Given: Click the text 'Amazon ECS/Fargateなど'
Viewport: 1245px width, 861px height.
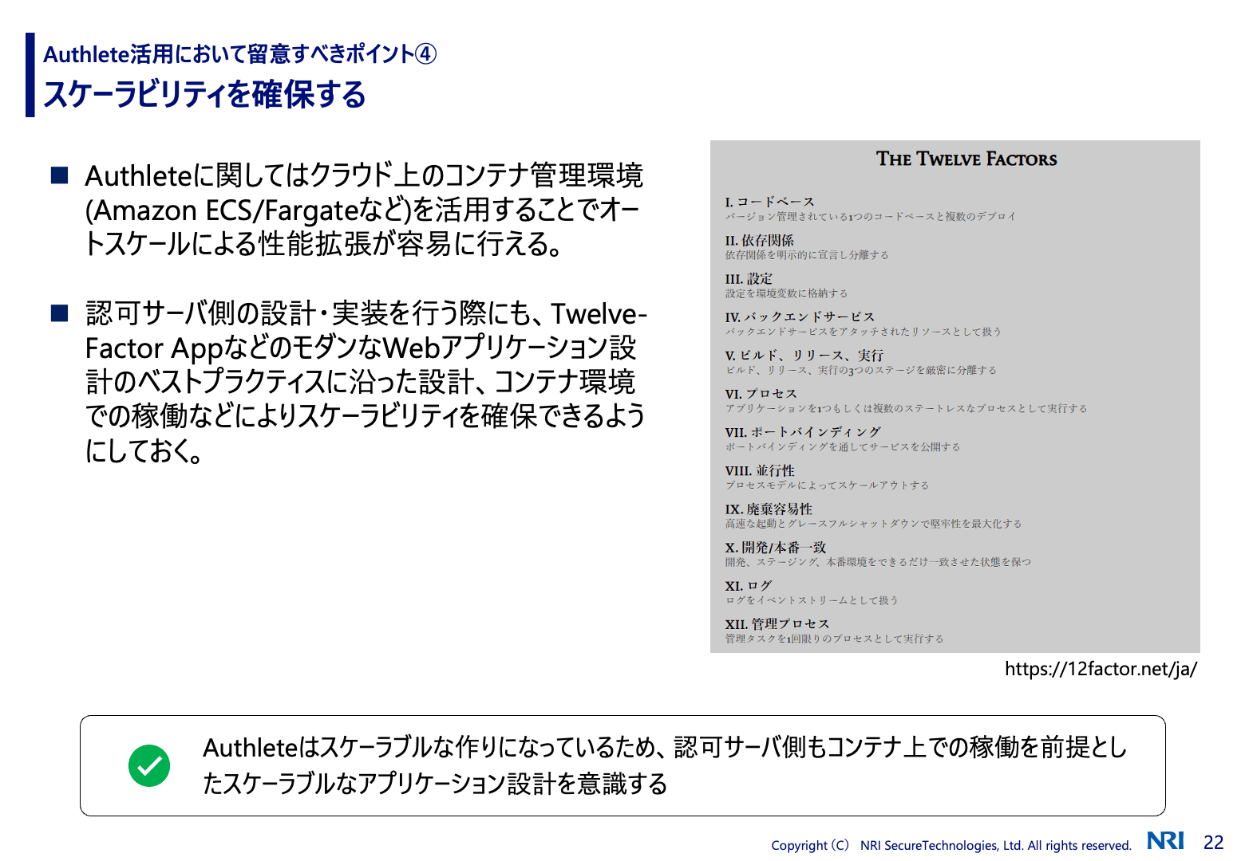Looking at the screenshot, I should point(247,210).
